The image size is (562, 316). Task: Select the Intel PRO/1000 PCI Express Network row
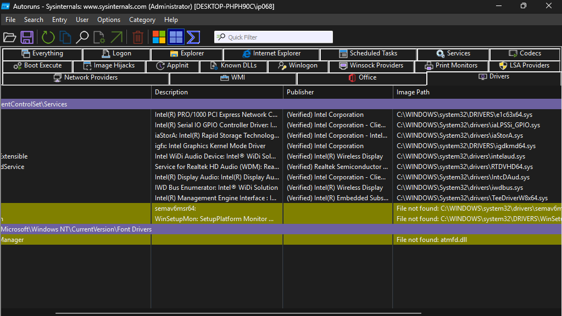point(281,115)
